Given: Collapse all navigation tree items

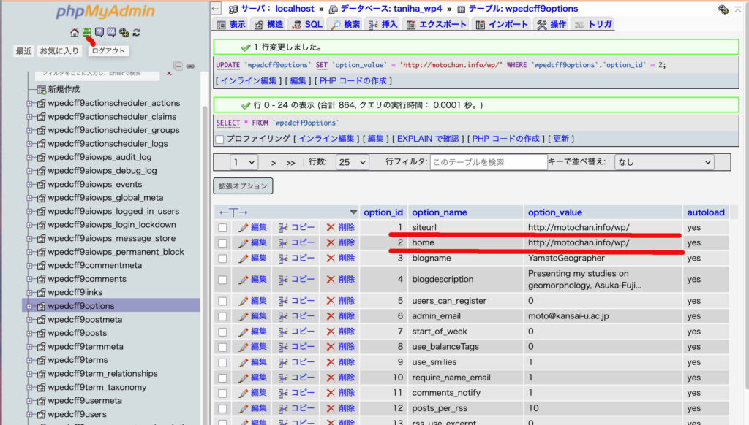Looking at the screenshot, I should click(178, 66).
